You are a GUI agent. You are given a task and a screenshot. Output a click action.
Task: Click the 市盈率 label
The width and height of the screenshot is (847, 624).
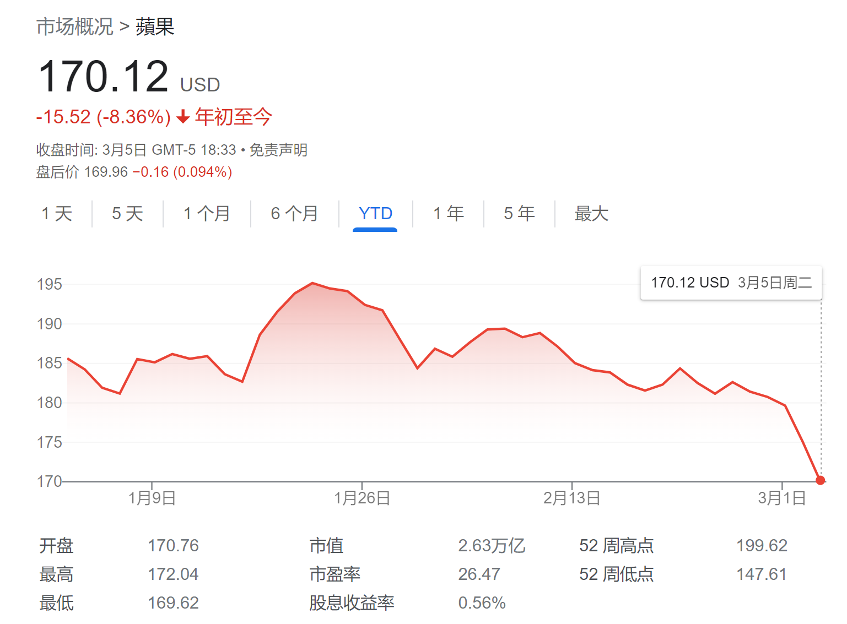tap(335, 574)
